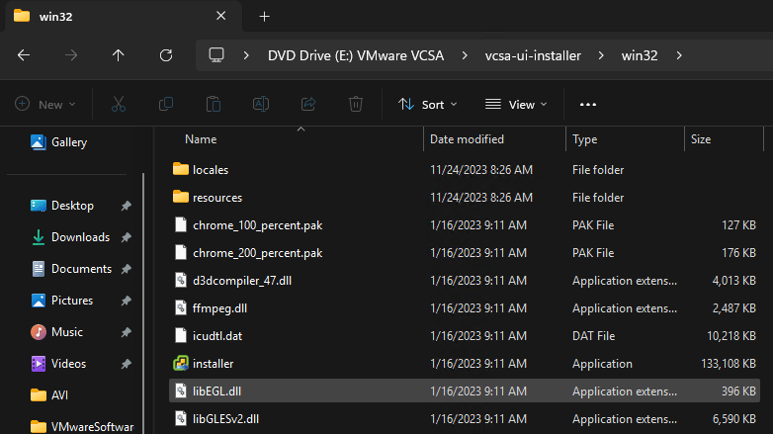Open the Sort dropdown menu
The image size is (773, 434).
pyautogui.click(x=427, y=104)
